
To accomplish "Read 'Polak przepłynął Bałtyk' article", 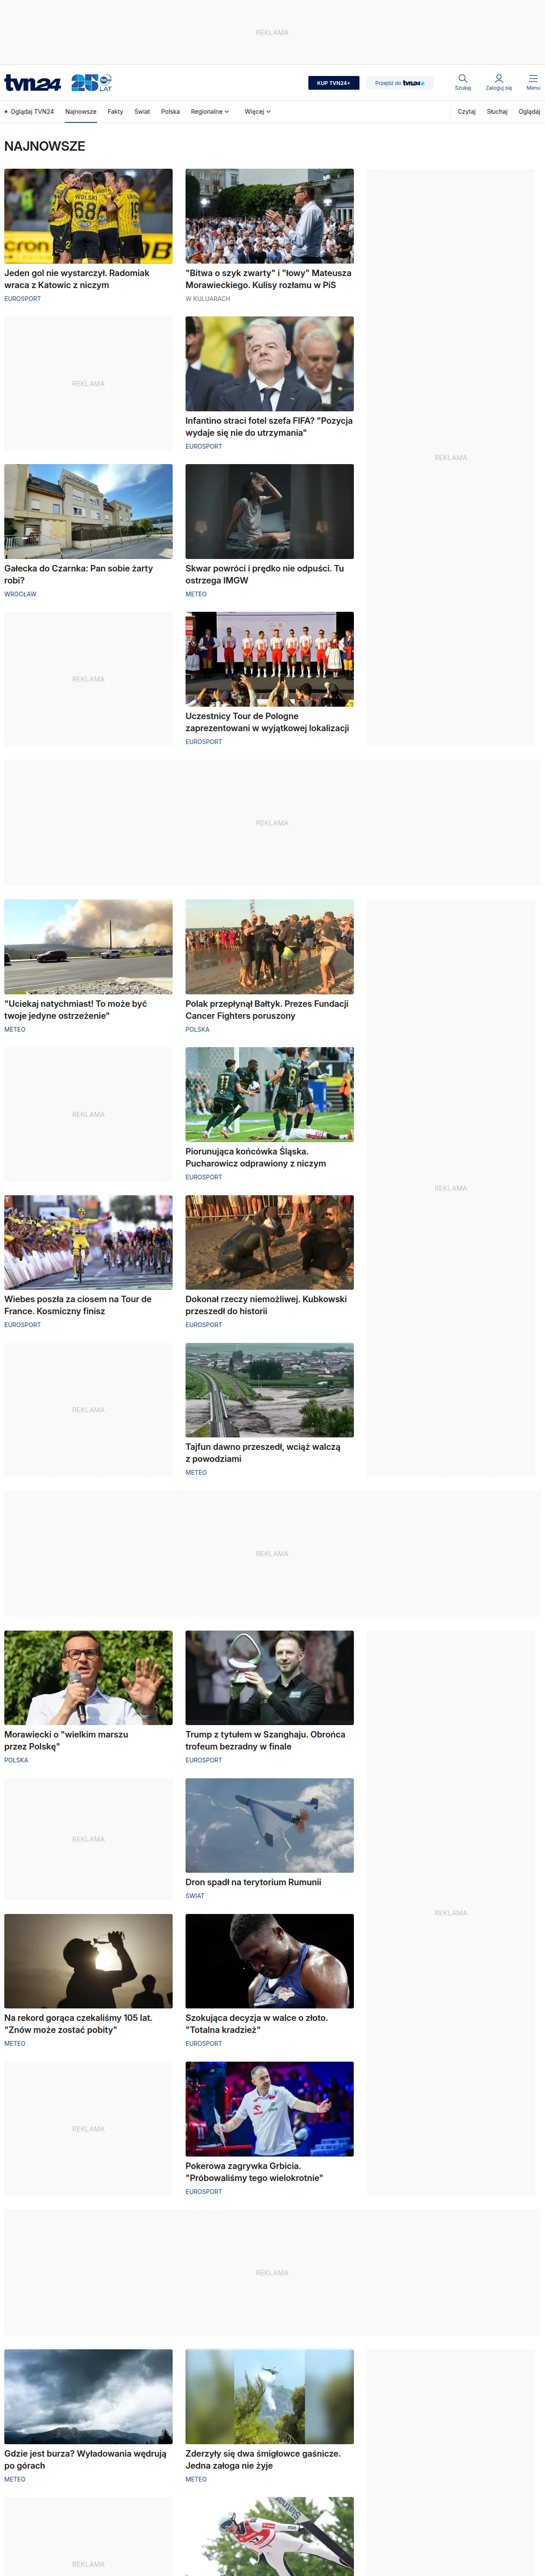I will coord(267,1009).
